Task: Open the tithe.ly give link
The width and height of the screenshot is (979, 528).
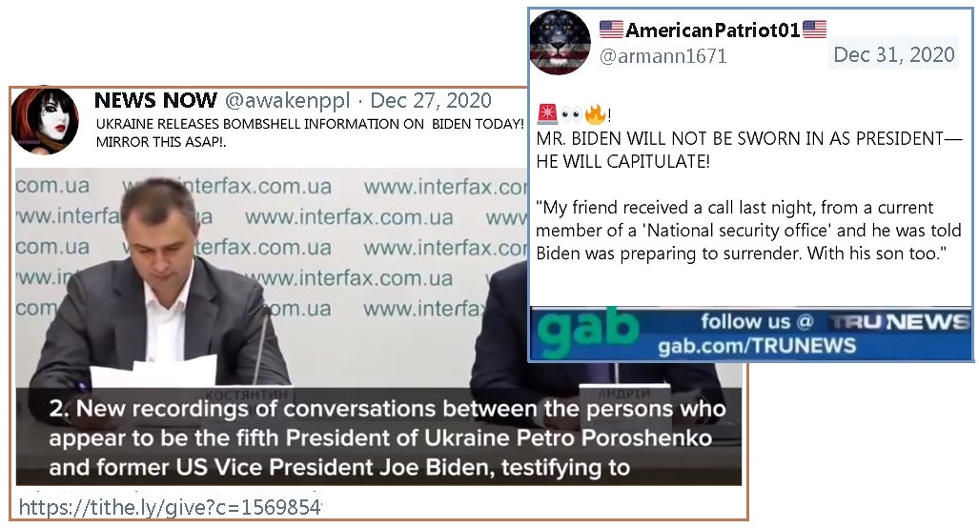Action: pyautogui.click(x=170, y=507)
